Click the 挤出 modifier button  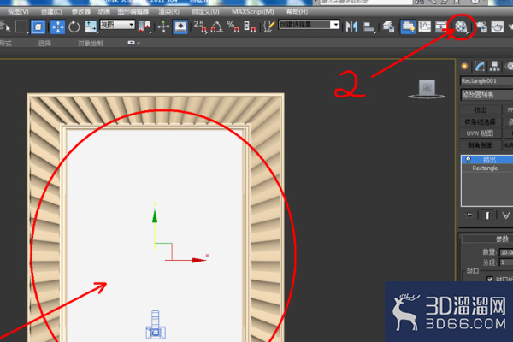pyautogui.click(x=481, y=110)
